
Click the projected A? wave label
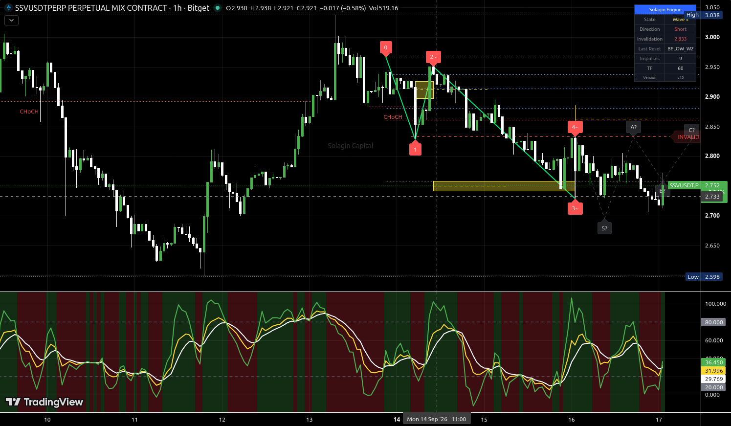tap(633, 127)
